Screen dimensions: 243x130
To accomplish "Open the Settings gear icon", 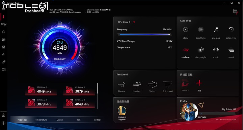I will [x=3, y=123].
